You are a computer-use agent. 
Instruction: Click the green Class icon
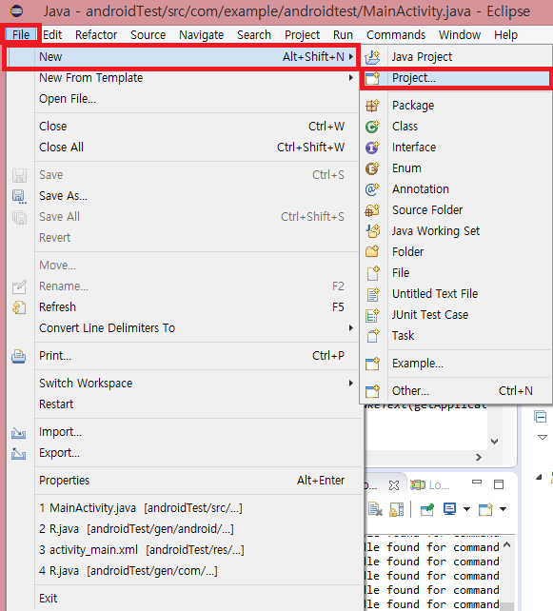372,127
